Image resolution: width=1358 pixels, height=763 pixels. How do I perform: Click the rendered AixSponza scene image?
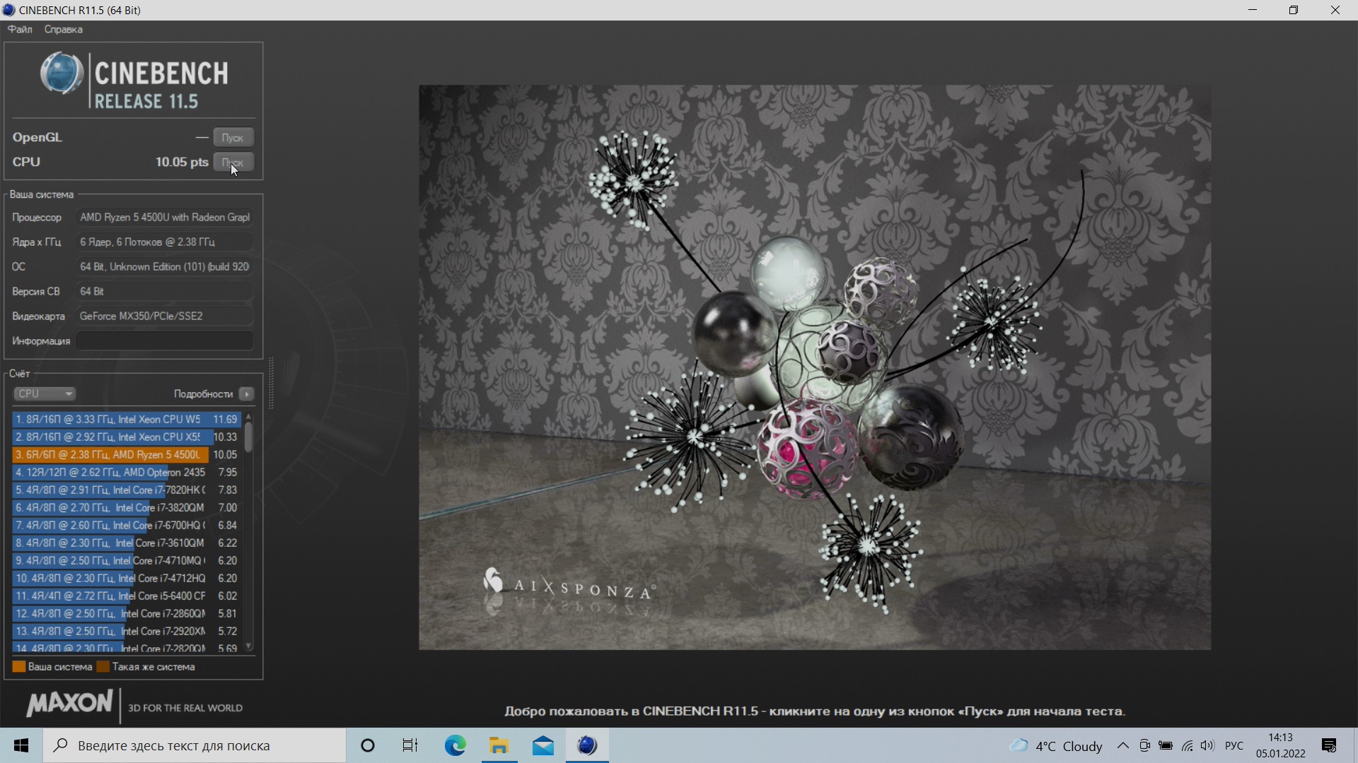pos(815,367)
